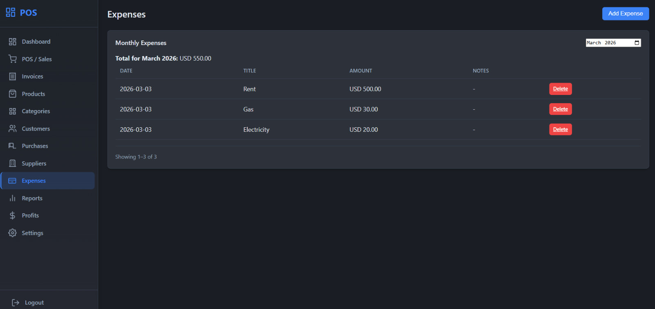
Task: Click the Showing 1–3 of 3 text
Action: (x=136, y=157)
